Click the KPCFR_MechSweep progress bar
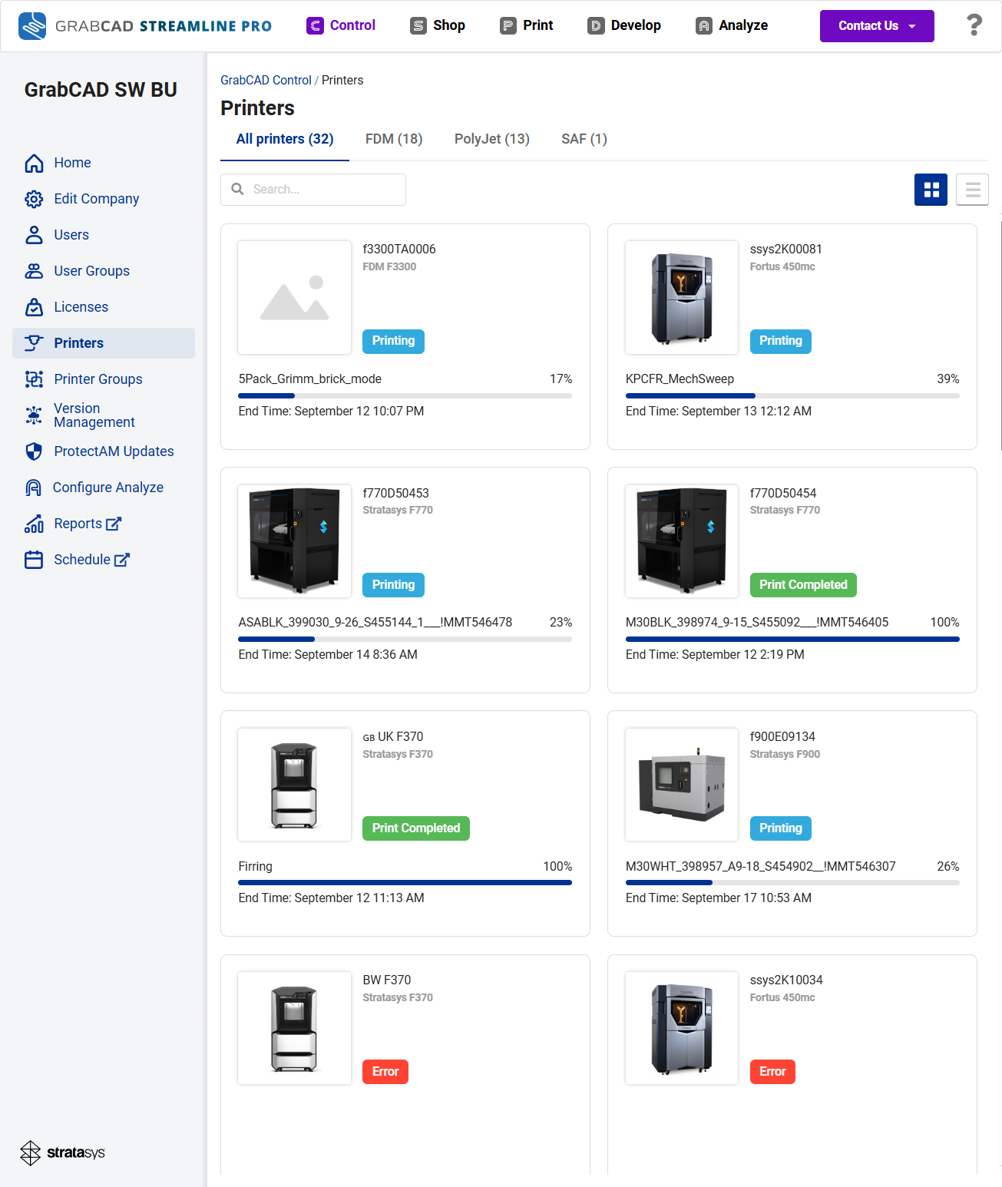This screenshot has width=1002, height=1187. [792, 396]
